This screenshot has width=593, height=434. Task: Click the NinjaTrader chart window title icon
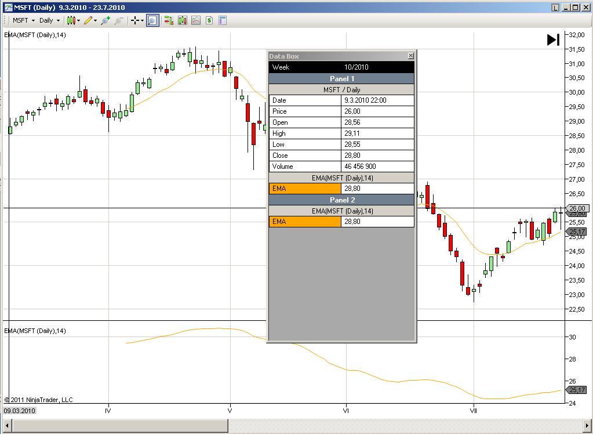[x=8, y=7]
